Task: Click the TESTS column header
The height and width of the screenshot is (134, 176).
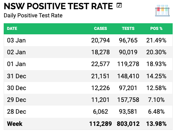Action: tap(128, 28)
